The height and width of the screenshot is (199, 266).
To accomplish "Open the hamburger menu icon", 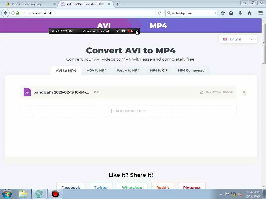I will [261, 13].
